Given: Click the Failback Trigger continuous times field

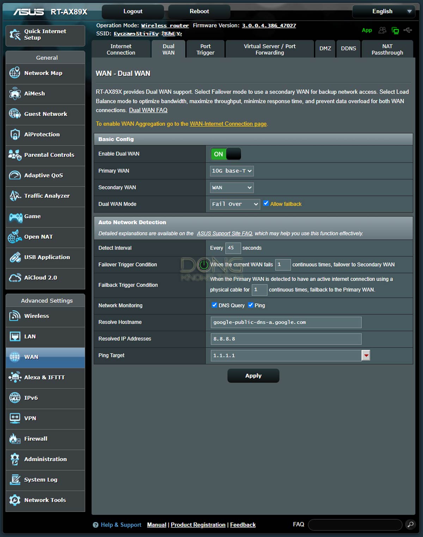Looking at the screenshot, I should [259, 290].
